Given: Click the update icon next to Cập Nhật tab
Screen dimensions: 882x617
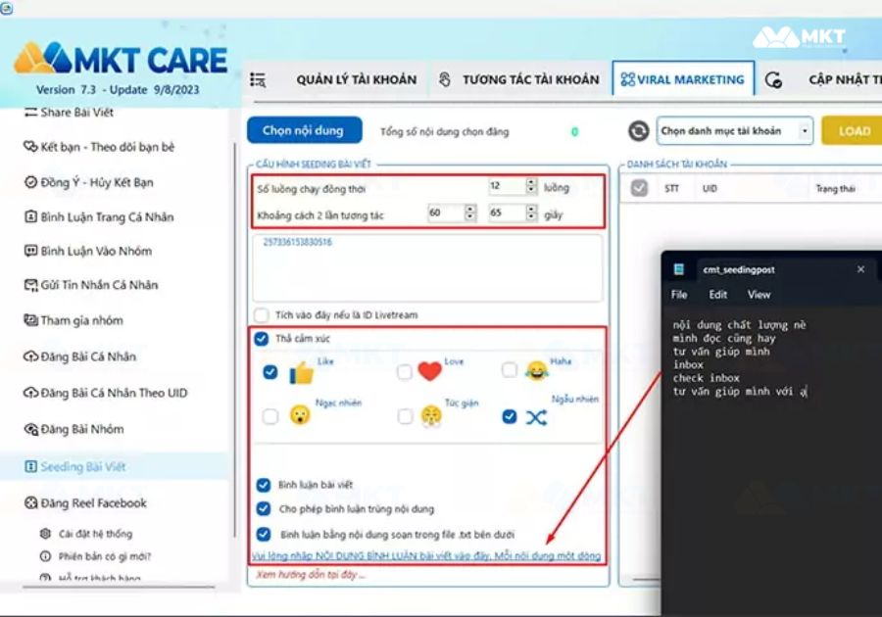Looking at the screenshot, I should [773, 80].
